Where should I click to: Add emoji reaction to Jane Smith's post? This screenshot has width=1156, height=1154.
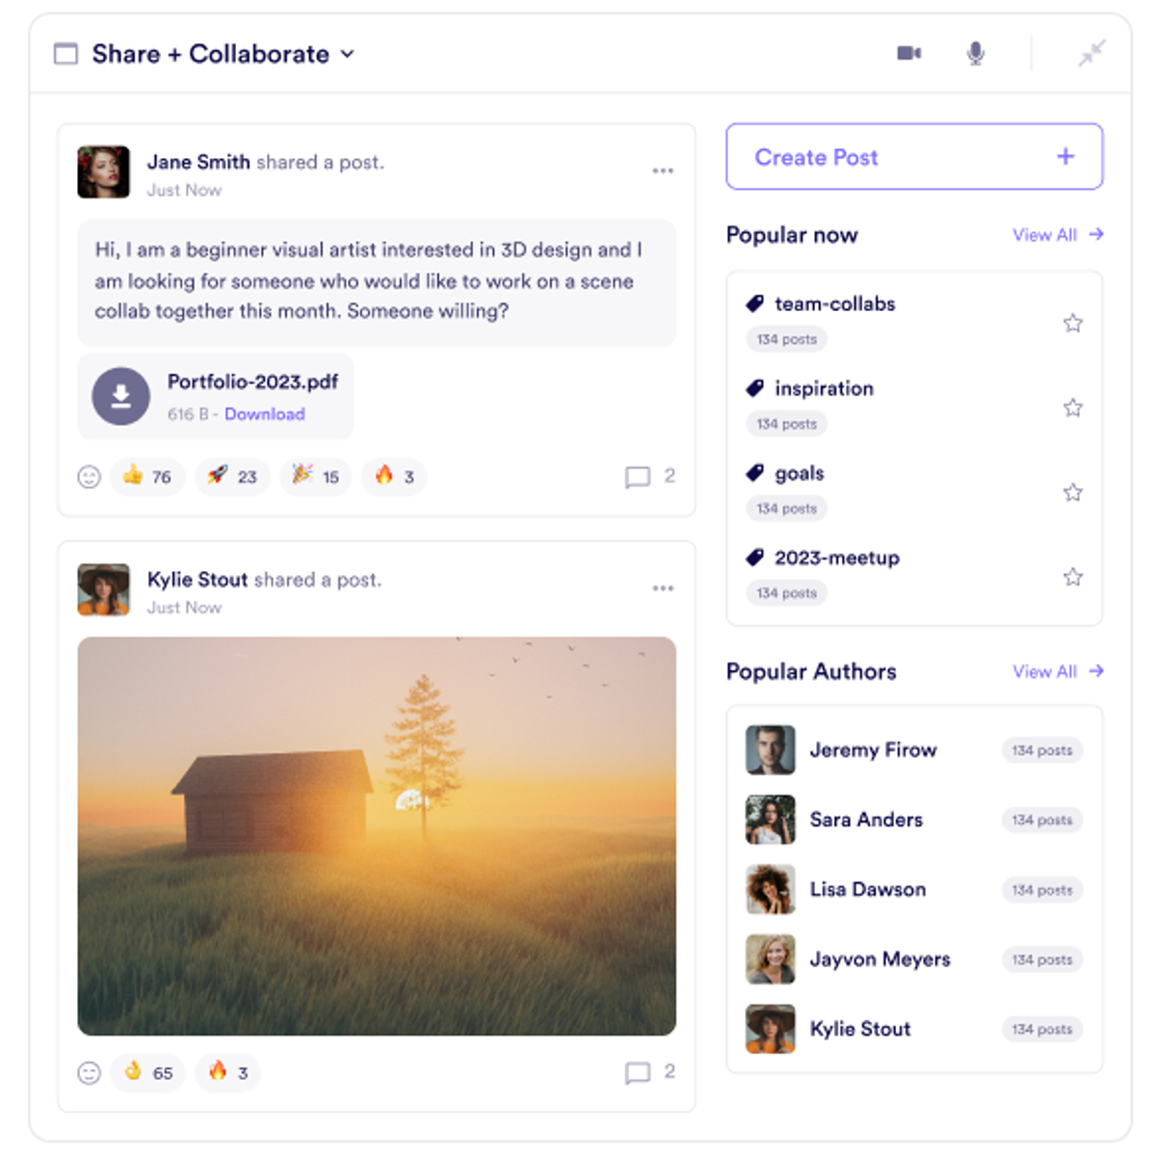[x=89, y=477]
